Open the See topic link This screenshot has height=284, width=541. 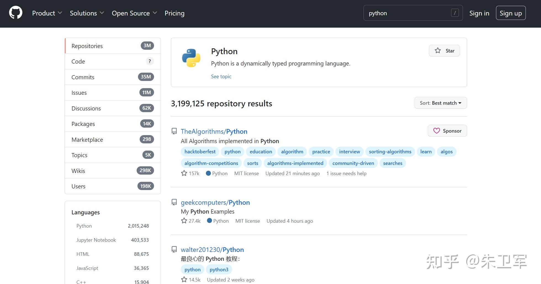(221, 76)
